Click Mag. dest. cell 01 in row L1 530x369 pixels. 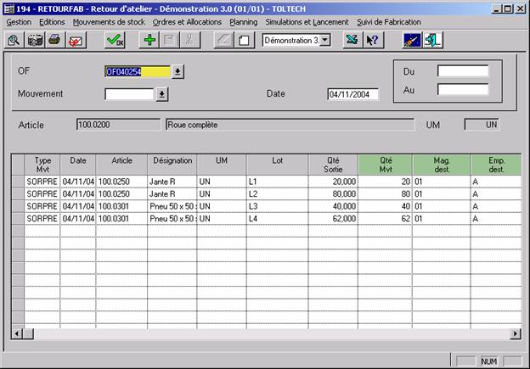(442, 182)
